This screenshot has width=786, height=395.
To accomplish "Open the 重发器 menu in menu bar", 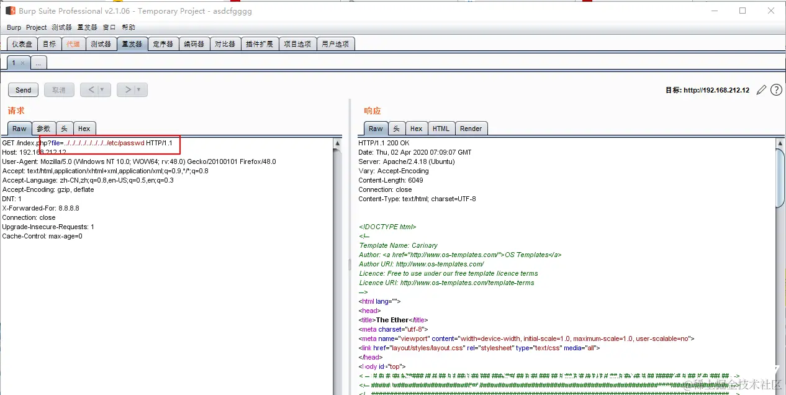I will 88,27.
